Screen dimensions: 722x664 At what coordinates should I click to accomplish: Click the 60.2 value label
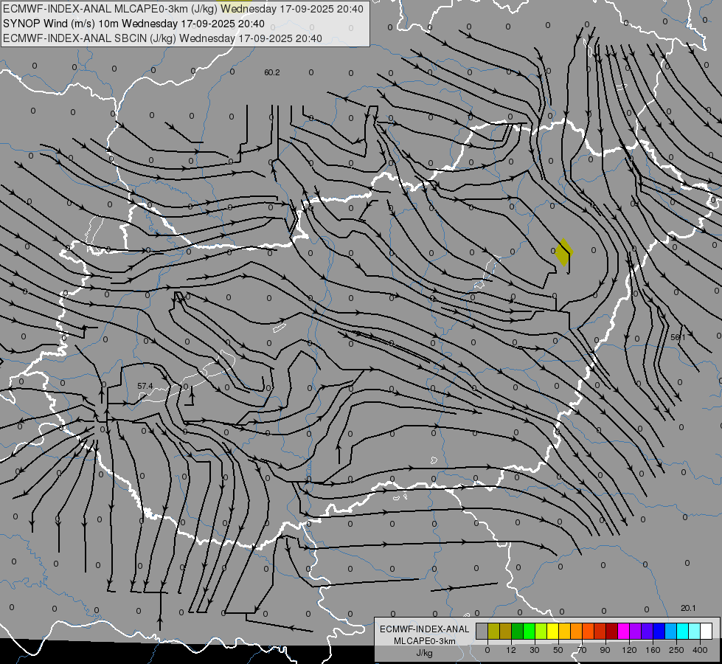pyautogui.click(x=272, y=72)
